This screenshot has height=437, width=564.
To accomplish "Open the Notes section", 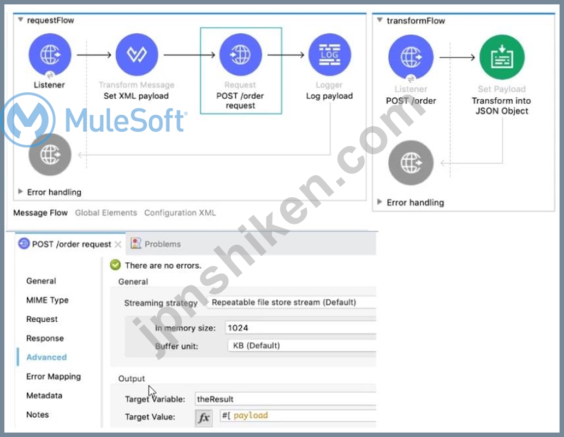I will (38, 414).
